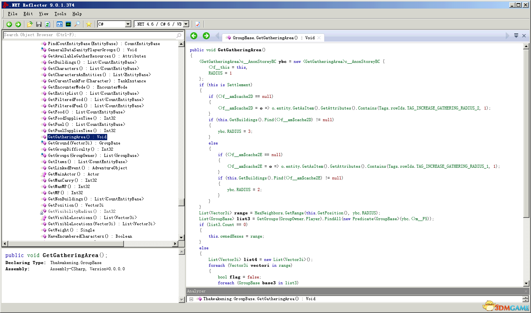Click the Search magnifier toolbar icon
The image size is (531, 313).
(x=77, y=24)
